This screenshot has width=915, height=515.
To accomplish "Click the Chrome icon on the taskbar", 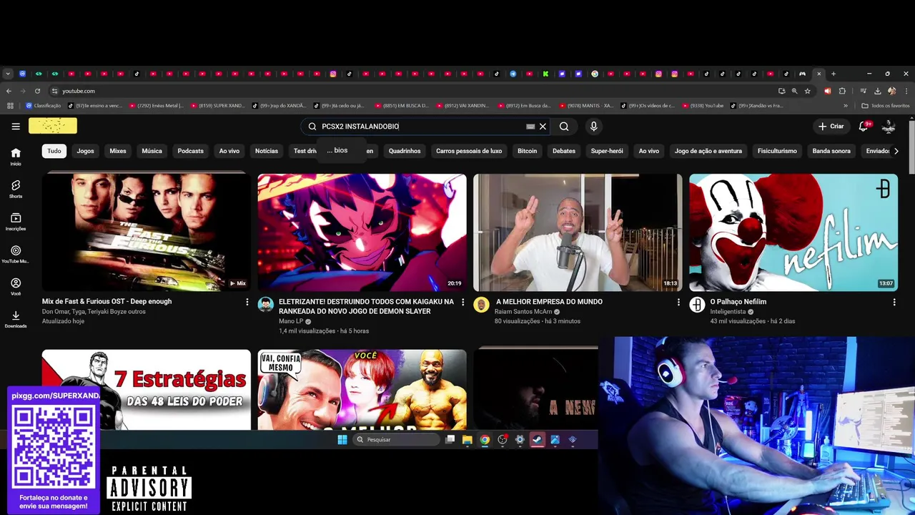I will pos(485,440).
